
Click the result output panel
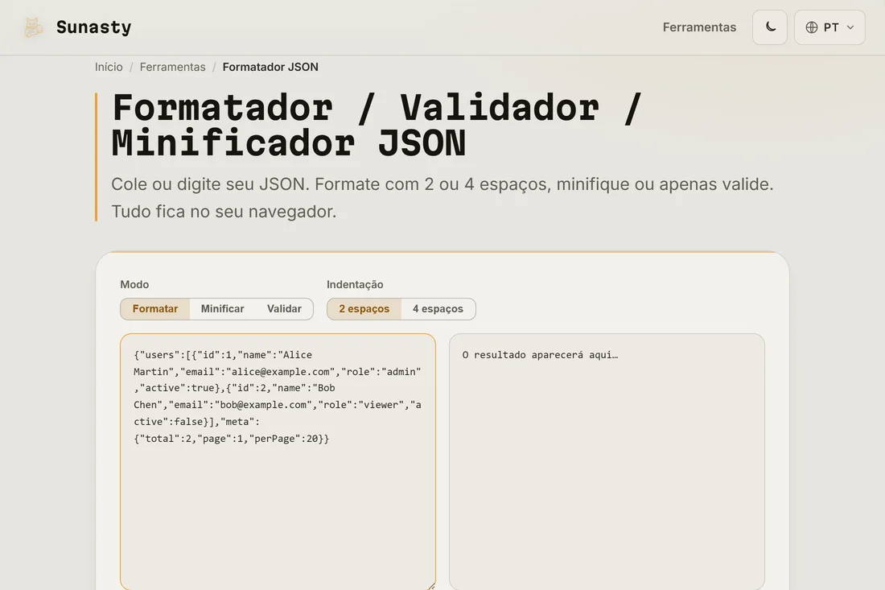click(607, 461)
